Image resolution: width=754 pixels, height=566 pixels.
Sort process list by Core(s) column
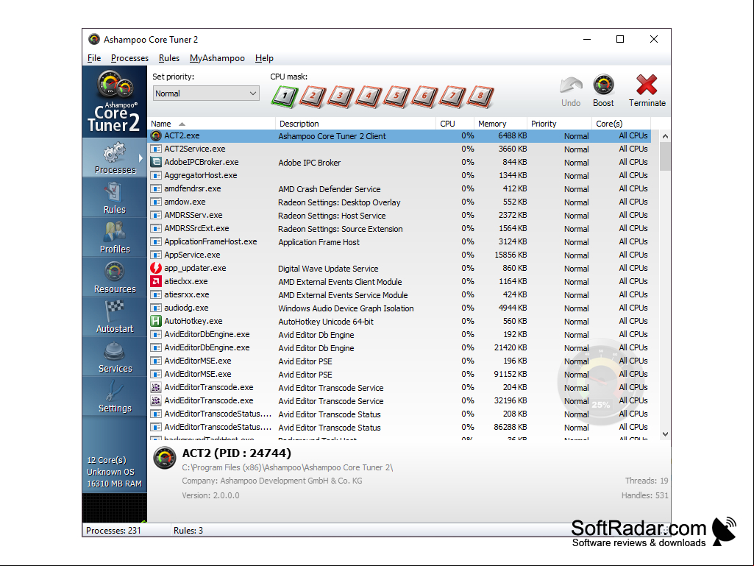[x=622, y=124]
